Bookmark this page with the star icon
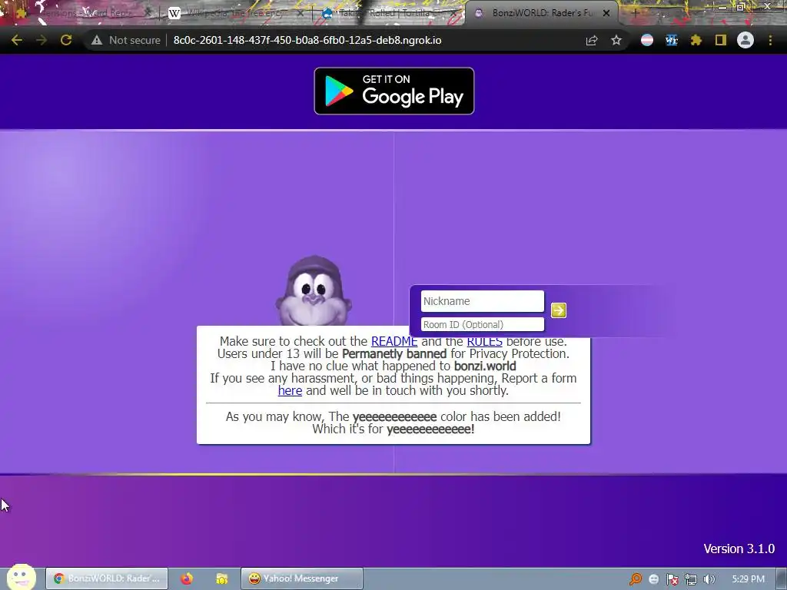This screenshot has height=590, width=787. pyautogui.click(x=616, y=40)
